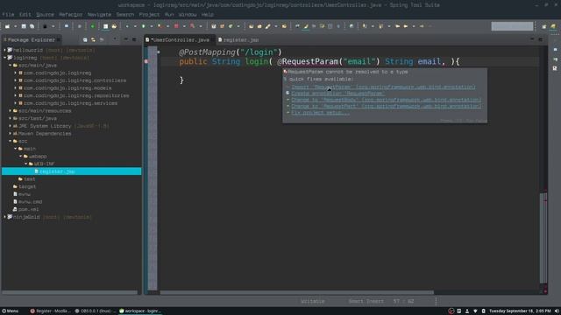Click the taskbar clock showing Tuesday September 18
561x315 pixels.
coord(520,311)
